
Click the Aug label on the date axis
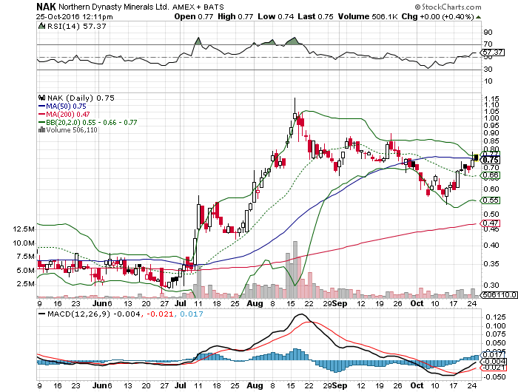(255, 303)
